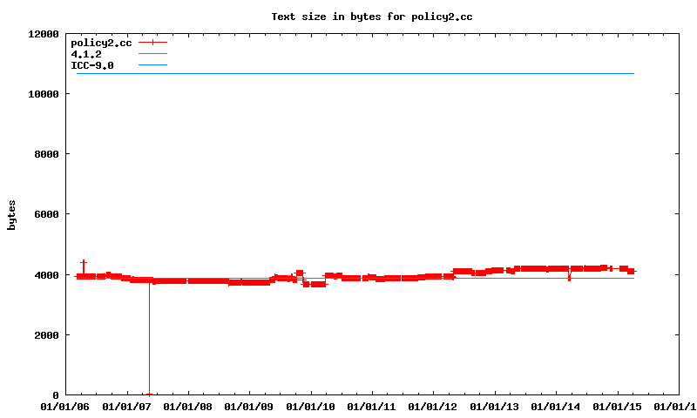Click the 4.1.2 legend line sample
Screen dimensions: 697x418
152,54
